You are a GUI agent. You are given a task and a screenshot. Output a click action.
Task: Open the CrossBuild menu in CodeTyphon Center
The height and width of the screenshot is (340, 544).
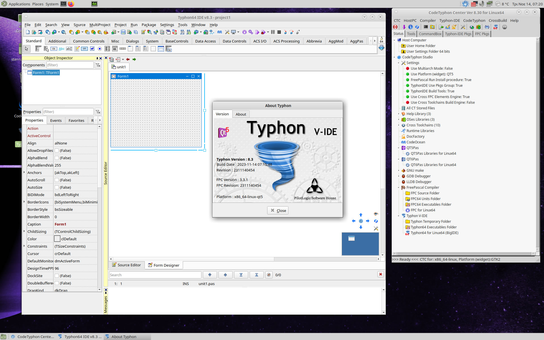498,20
